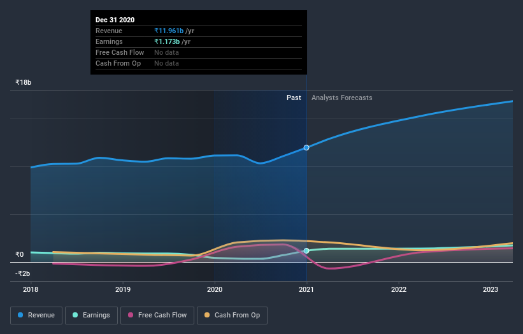The width and height of the screenshot is (523, 334).
Task: Click the Analysts Forecasts label
Action: tap(342, 98)
